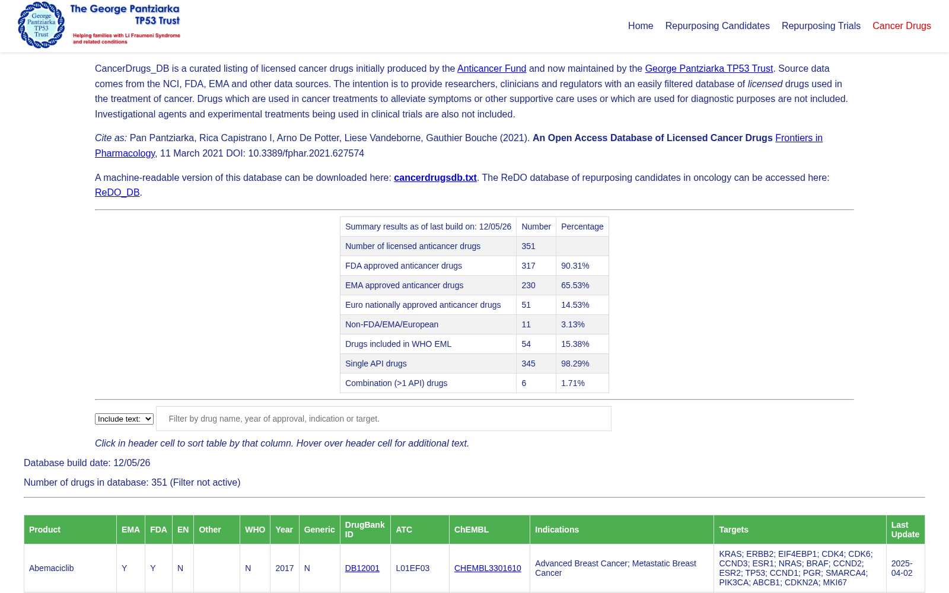Sort table by Indications column
Image resolution: width=949 pixels, height=593 pixels.
click(x=622, y=530)
